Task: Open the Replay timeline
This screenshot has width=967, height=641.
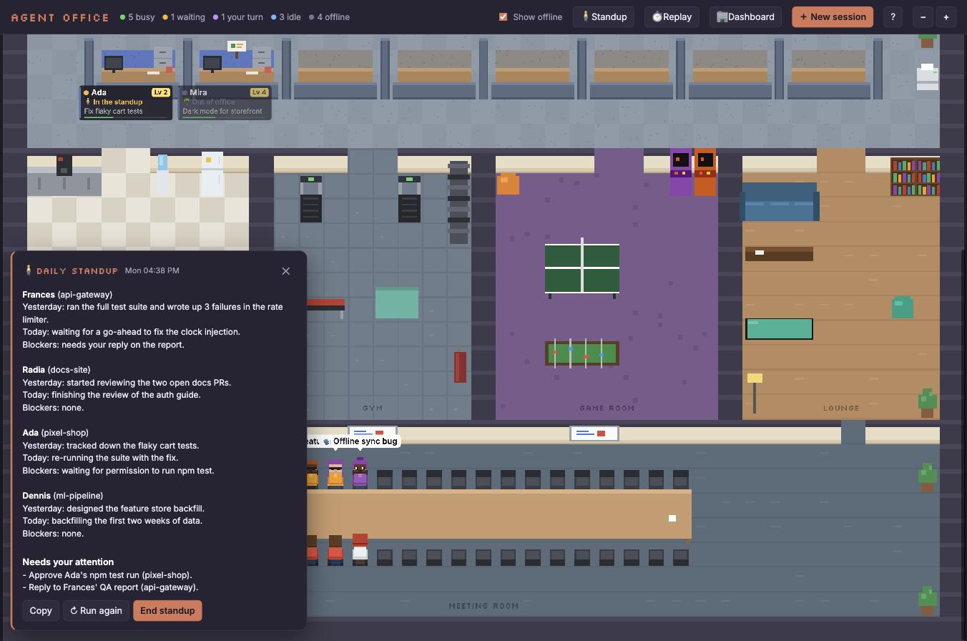Action: (x=671, y=17)
